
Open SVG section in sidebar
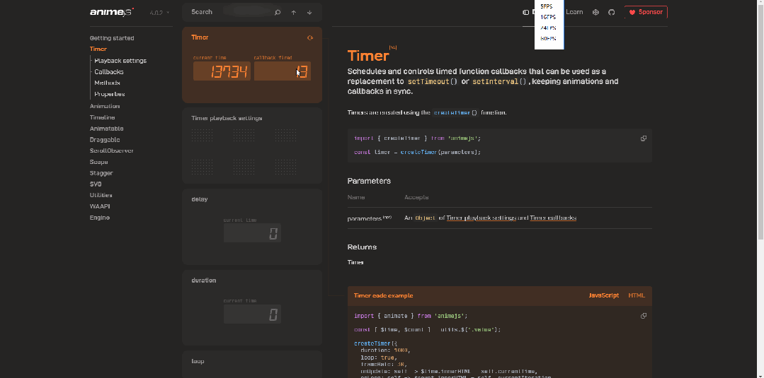(x=96, y=184)
